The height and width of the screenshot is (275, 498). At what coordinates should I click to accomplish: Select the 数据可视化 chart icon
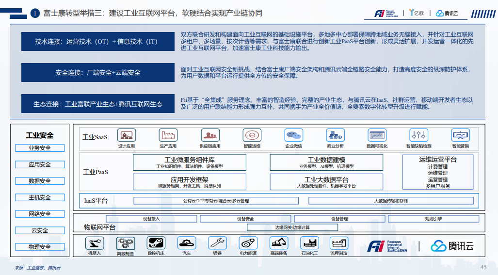(377, 135)
